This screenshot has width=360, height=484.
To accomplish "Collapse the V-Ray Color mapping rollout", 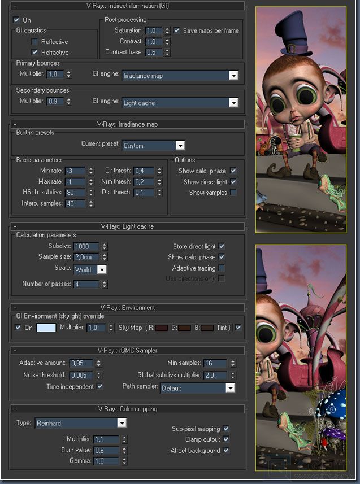I will tap(128, 409).
